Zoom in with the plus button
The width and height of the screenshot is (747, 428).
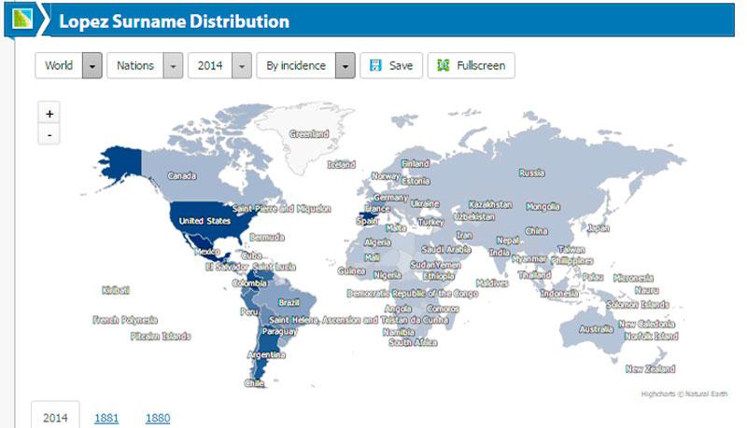tap(49, 114)
